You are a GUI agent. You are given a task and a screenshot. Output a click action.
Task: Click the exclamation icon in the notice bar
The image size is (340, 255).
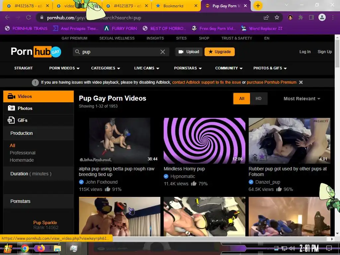35,82
